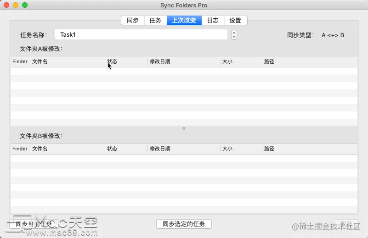Click the 文件夹B被修改 label
Screen dimensions: 368x238
[x=41, y=136]
